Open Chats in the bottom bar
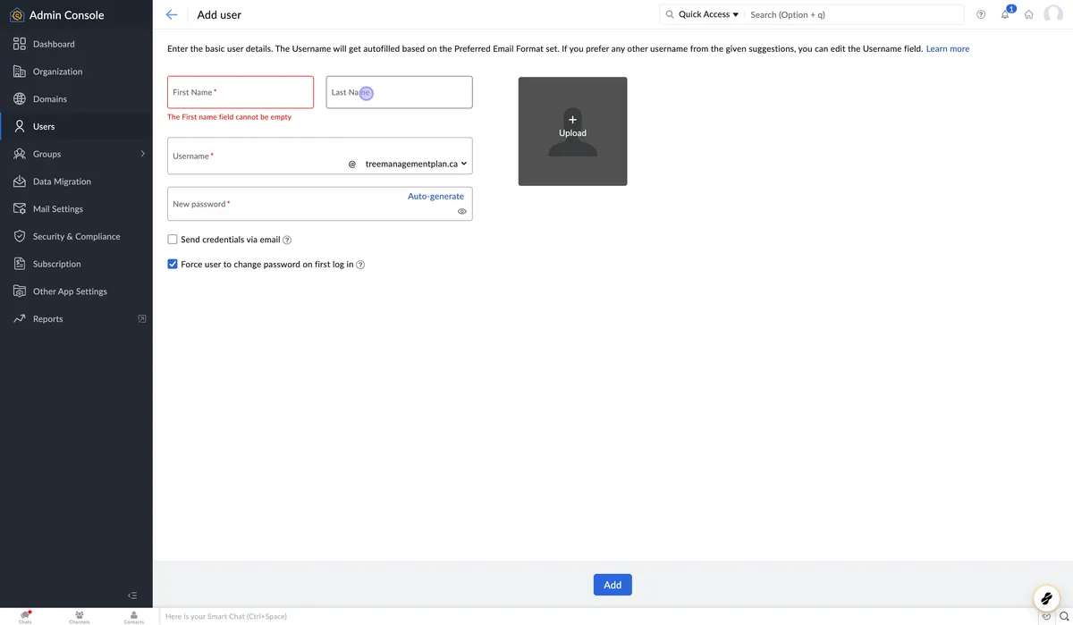 [x=25, y=617]
